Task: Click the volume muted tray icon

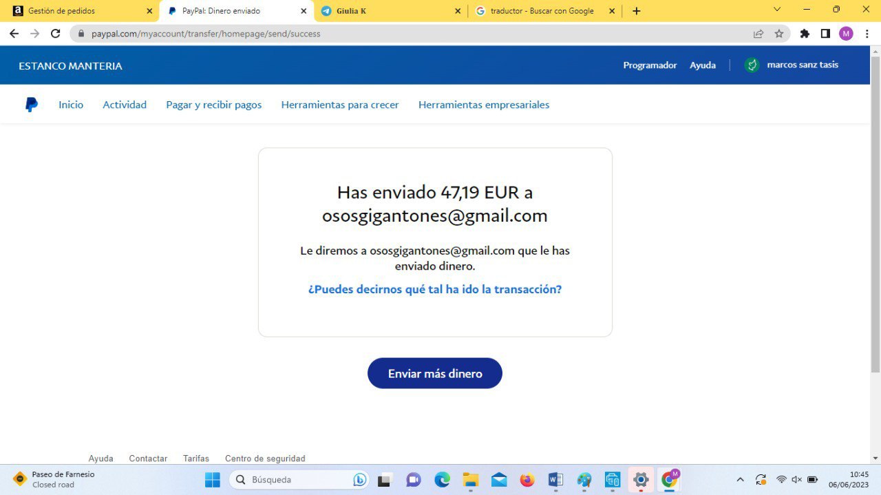Action: pyautogui.click(x=797, y=480)
